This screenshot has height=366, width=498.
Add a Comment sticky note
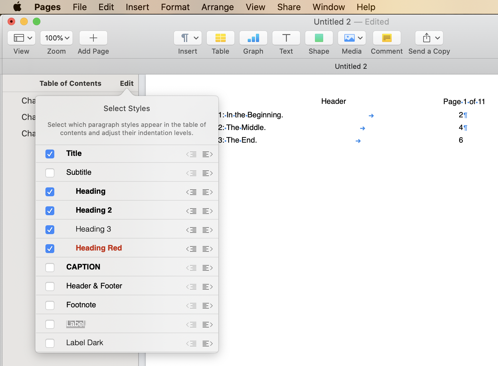(x=387, y=38)
